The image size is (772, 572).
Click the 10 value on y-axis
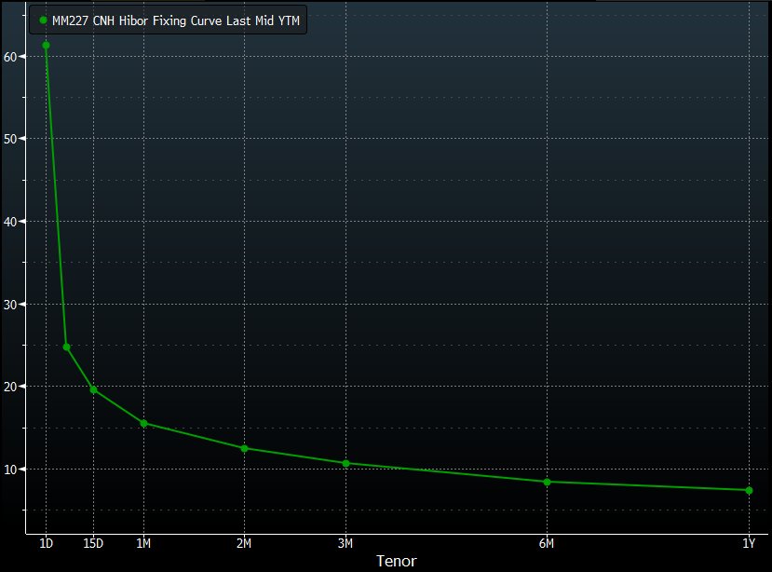pos(12,469)
